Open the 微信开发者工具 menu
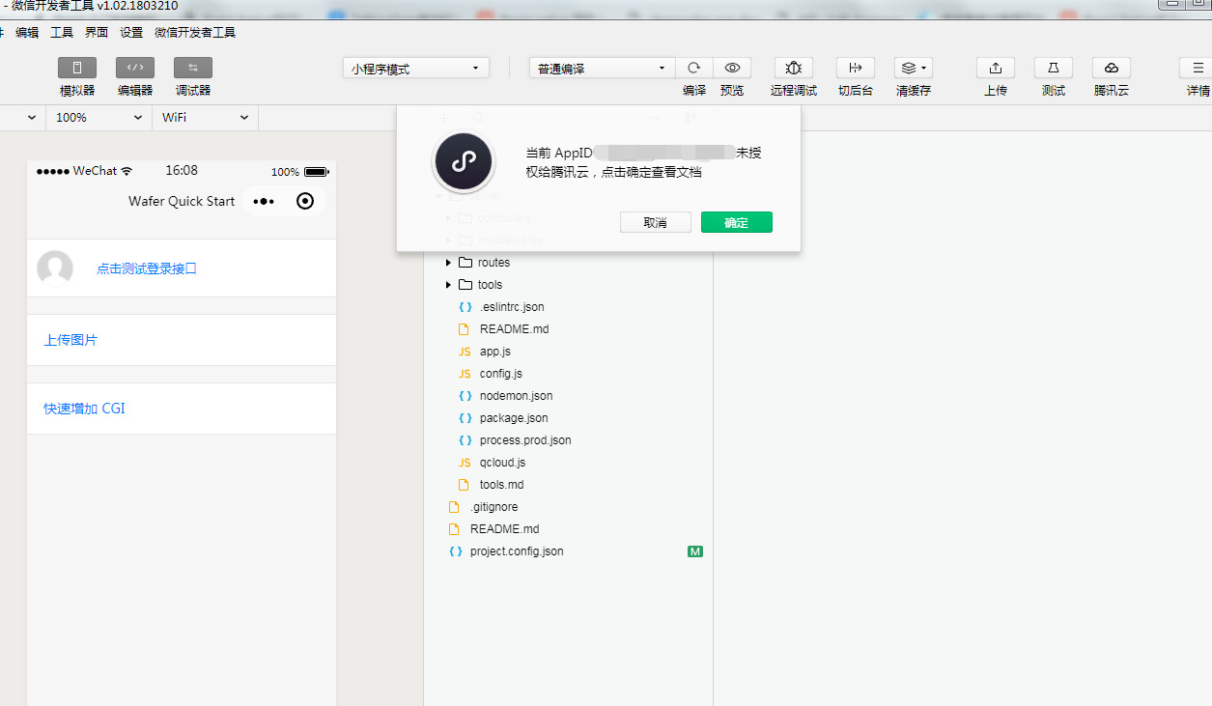This screenshot has width=1212, height=706. 195,32
